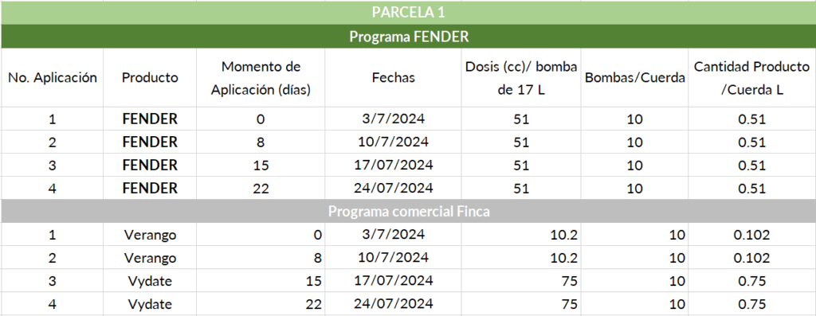Select the Fechas column header

pyautogui.click(x=393, y=78)
